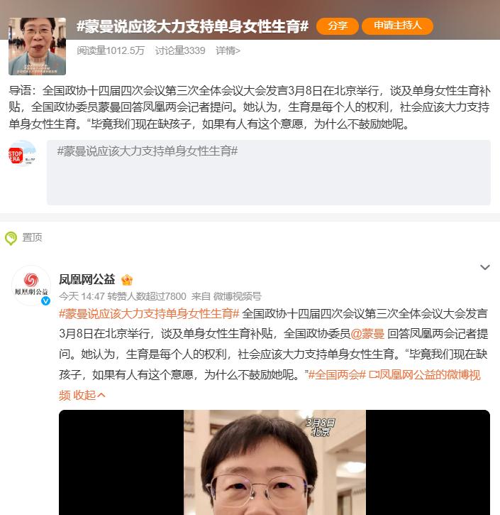Collapse the post text with 收起

(x=89, y=395)
